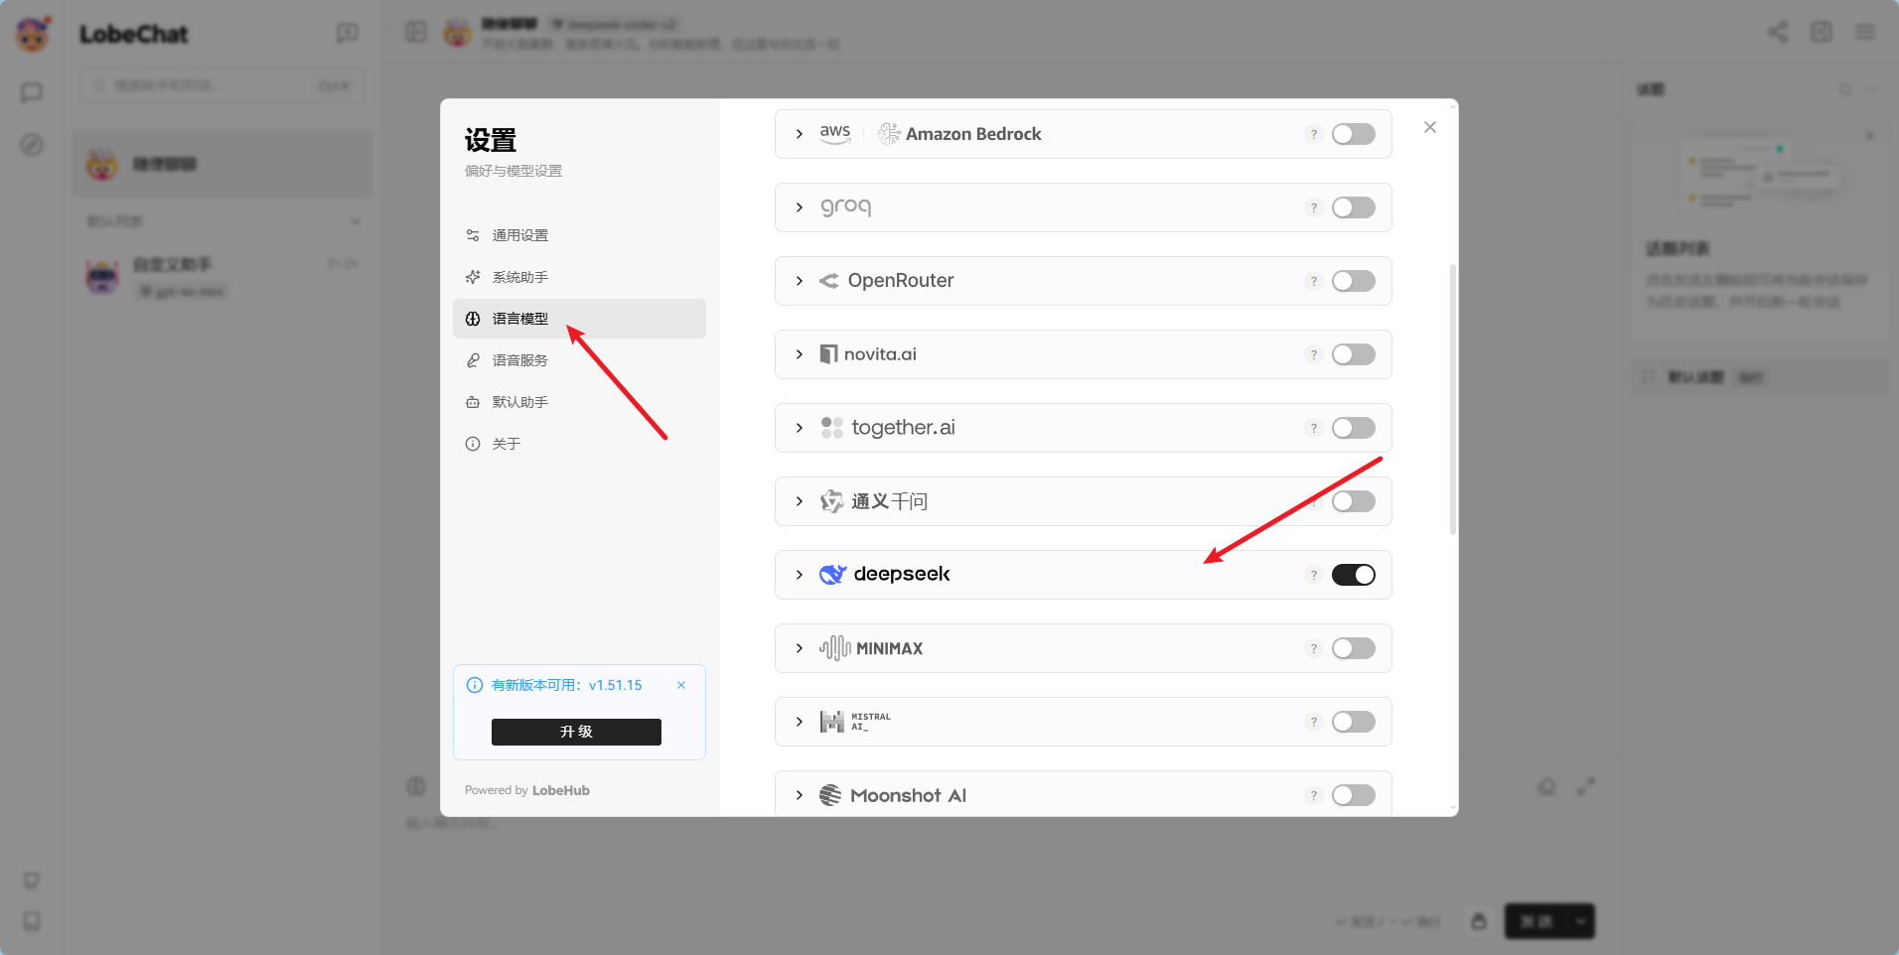This screenshot has height=955, width=1899.
Task: Click the fullscreen expand icon above input
Action: point(1586,786)
